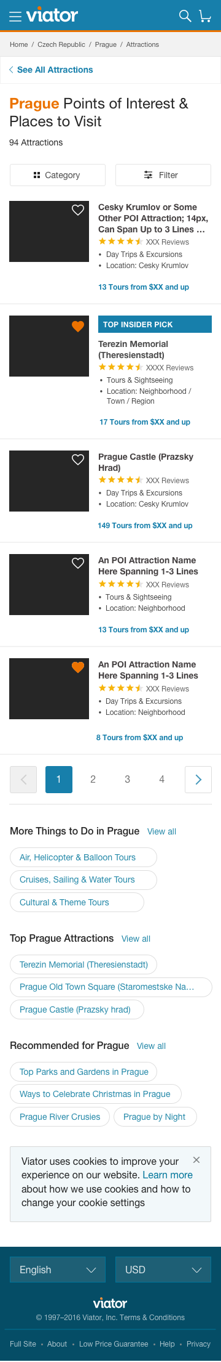Go to next page arrow
The image size is (221, 1362).
[x=198, y=780]
